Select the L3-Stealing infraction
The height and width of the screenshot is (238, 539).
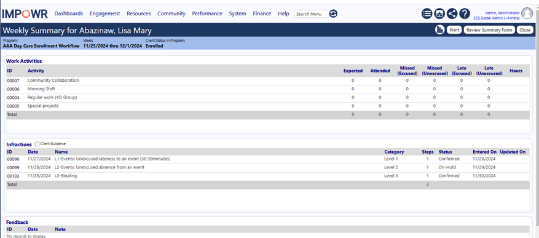coord(66,176)
